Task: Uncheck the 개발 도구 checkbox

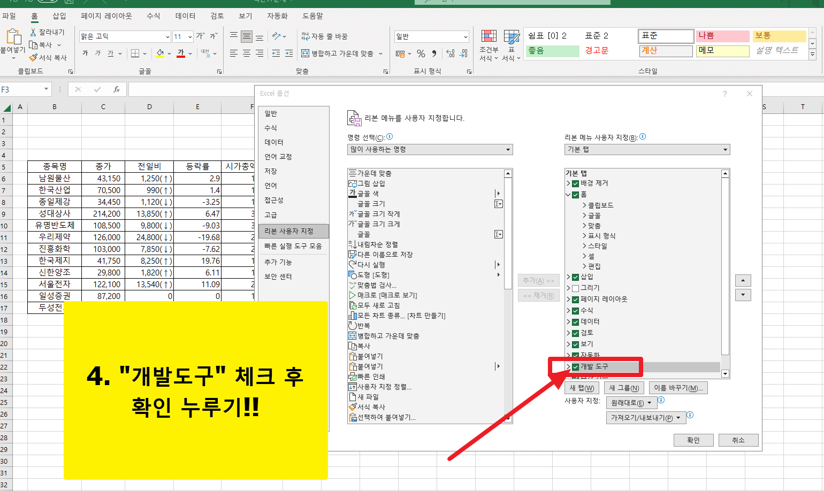Action: [575, 367]
